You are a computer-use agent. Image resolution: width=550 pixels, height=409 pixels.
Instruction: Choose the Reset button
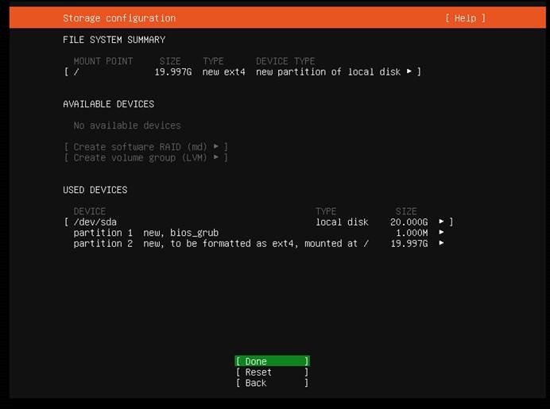[272, 372]
